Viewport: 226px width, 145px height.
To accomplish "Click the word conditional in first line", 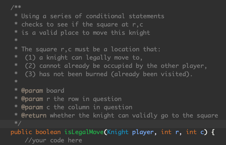I will [105, 16].
